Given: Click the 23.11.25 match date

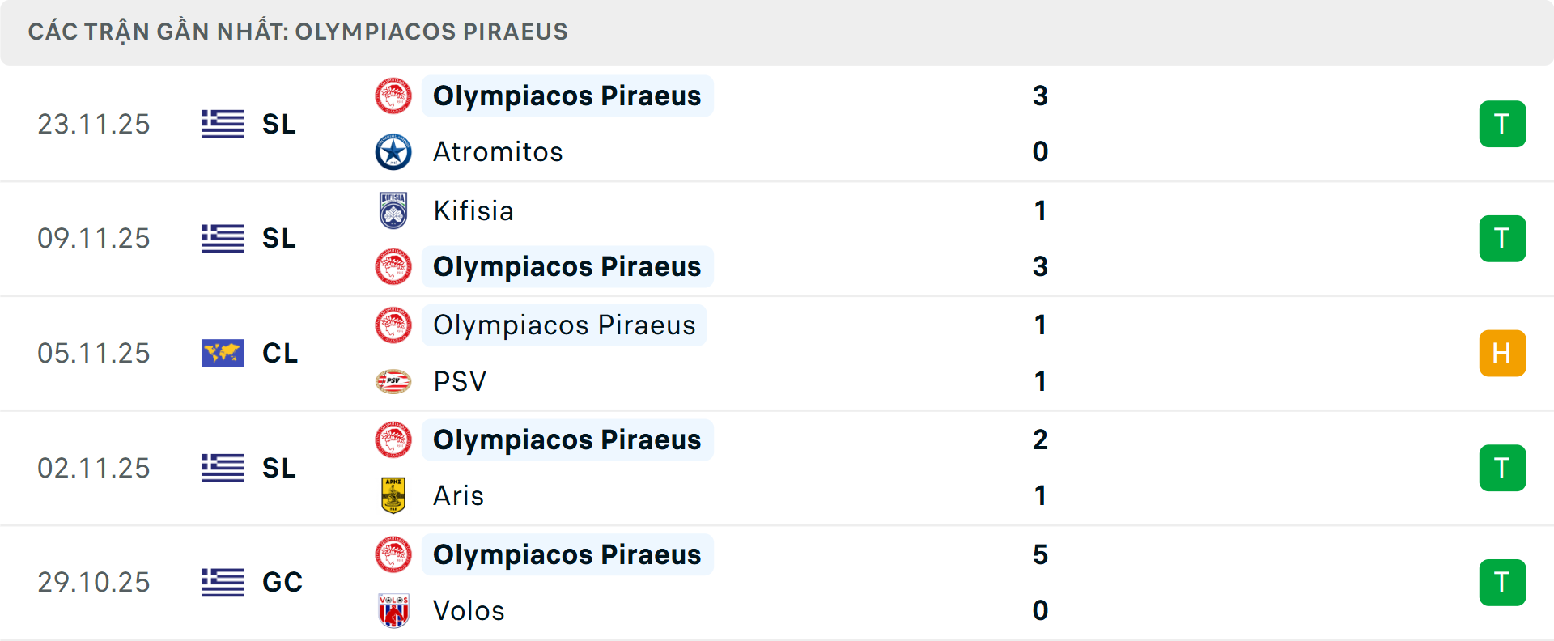Looking at the screenshot, I should click(94, 124).
